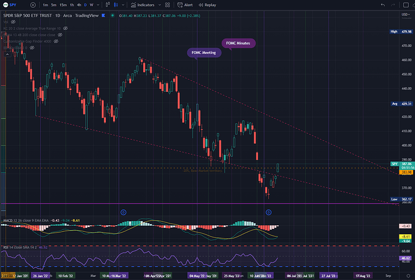The height and width of the screenshot is (280, 415).
Task: Expand the timeframe interval dropdown
Action: coord(98,5)
